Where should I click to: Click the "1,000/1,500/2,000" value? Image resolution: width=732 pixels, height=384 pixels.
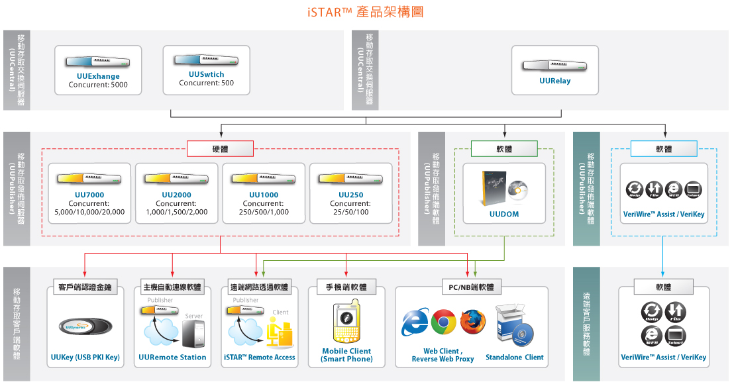click(x=176, y=212)
